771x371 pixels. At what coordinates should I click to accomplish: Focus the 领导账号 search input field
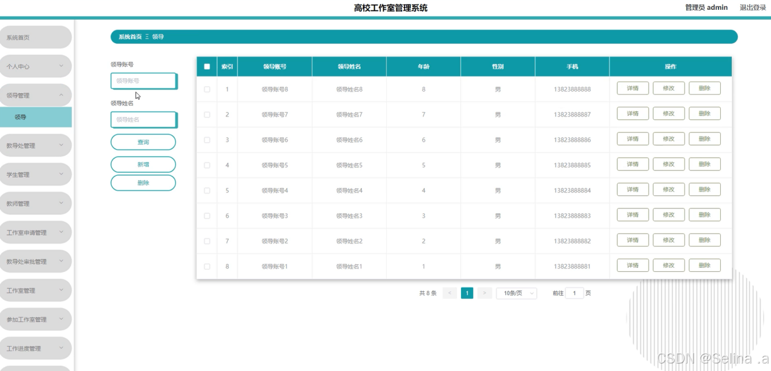(143, 81)
